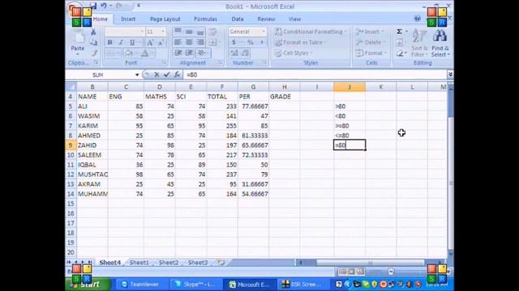Increase decimal places in Number group
Image resolution: width=519 pixels, height=291 pixels.
point(234,53)
